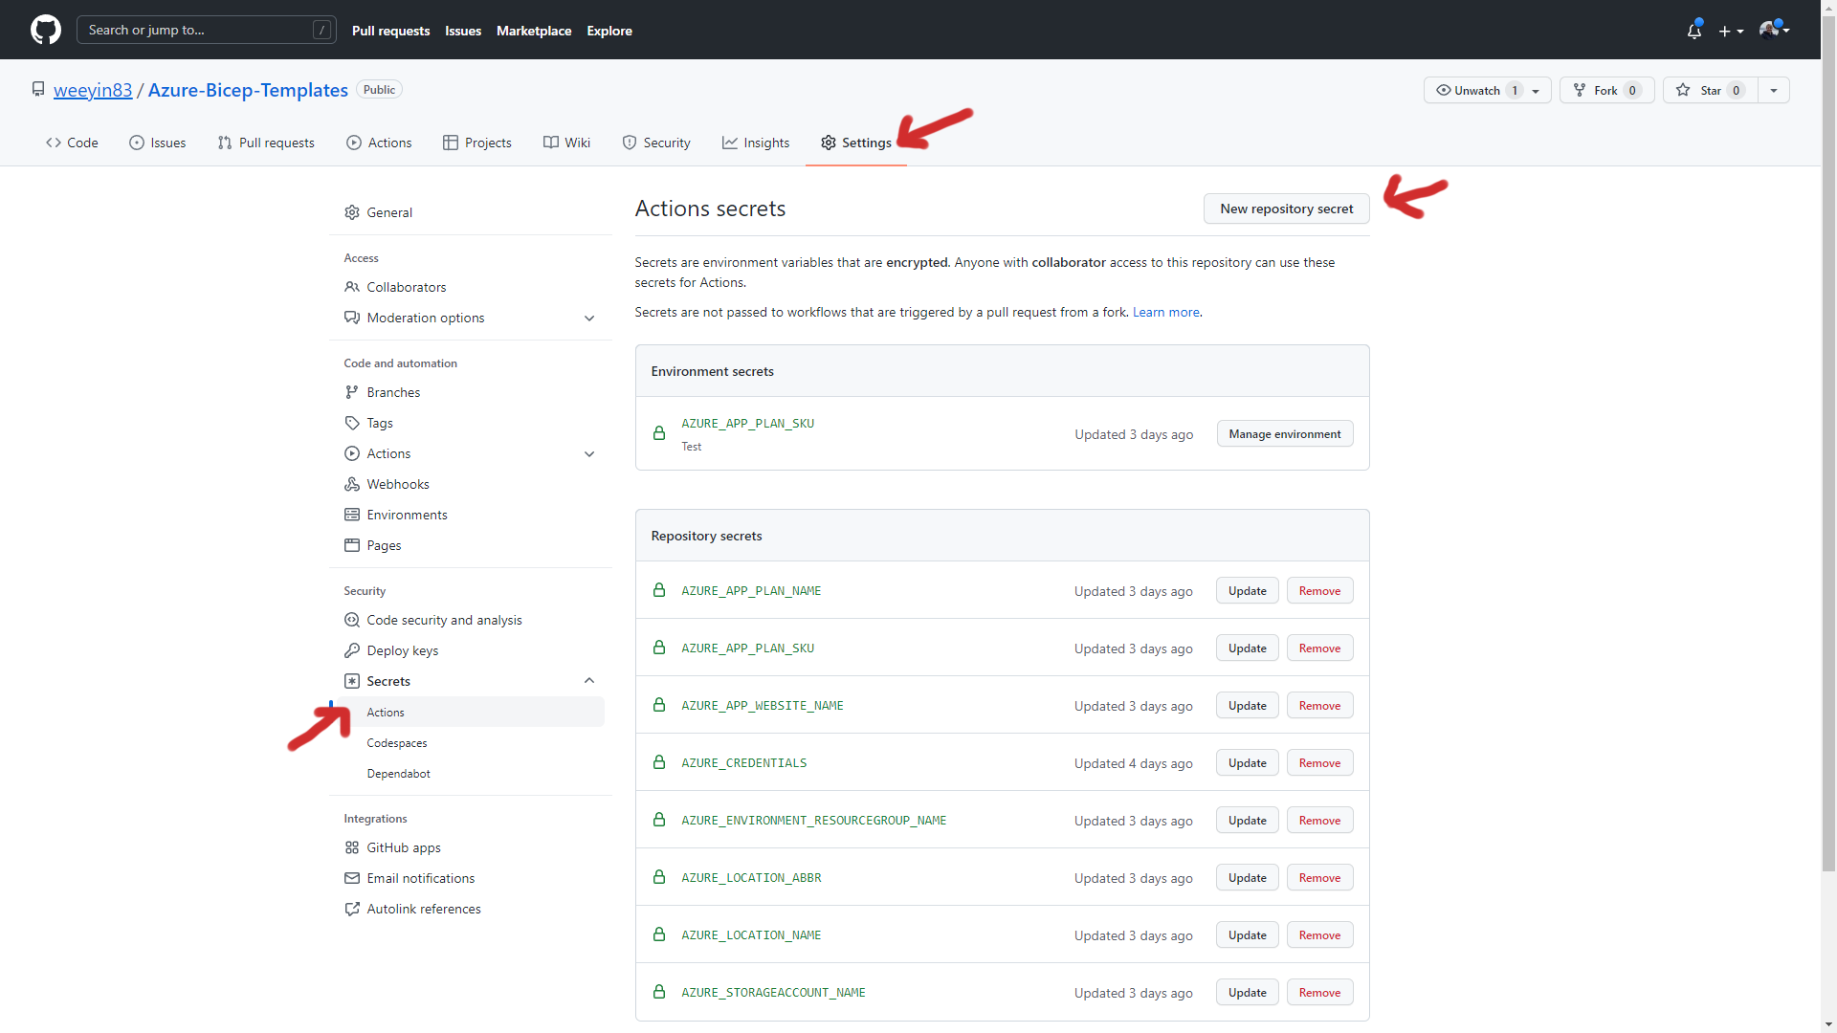The image size is (1837, 1033).
Task: Open Marketplace in the top navigation
Action: pyautogui.click(x=534, y=31)
